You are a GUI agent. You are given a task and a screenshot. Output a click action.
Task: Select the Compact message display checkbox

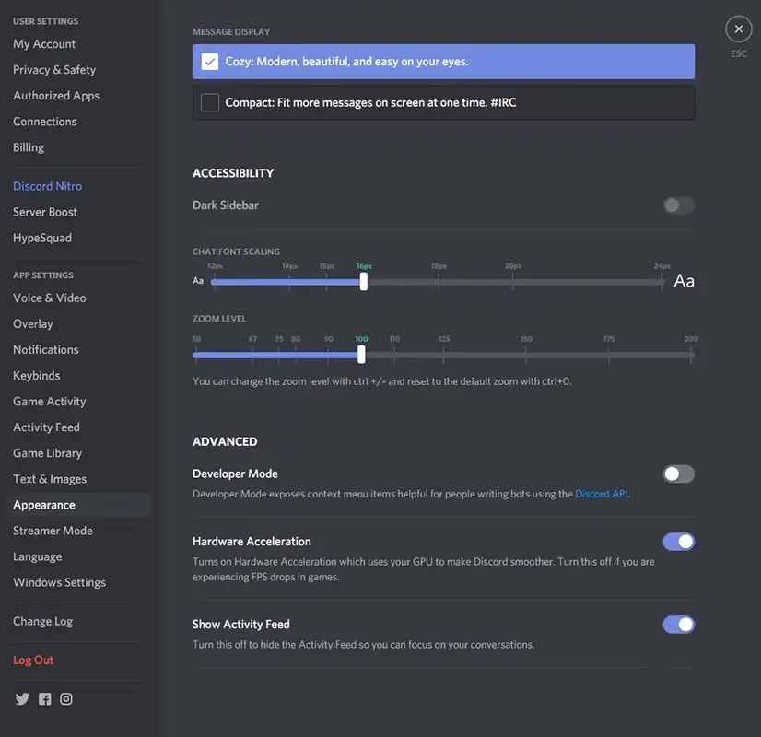pyautogui.click(x=210, y=102)
